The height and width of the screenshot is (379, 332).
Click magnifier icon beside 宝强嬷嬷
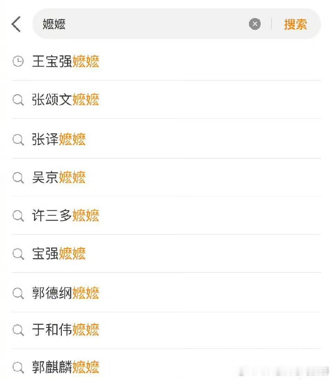click(18, 254)
